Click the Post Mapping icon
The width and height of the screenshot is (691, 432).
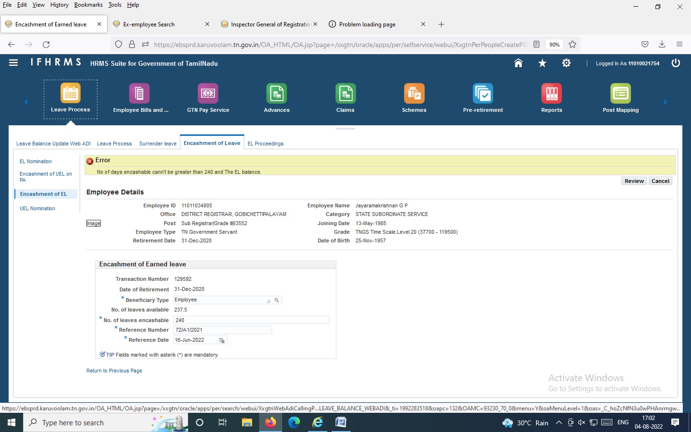(620, 94)
